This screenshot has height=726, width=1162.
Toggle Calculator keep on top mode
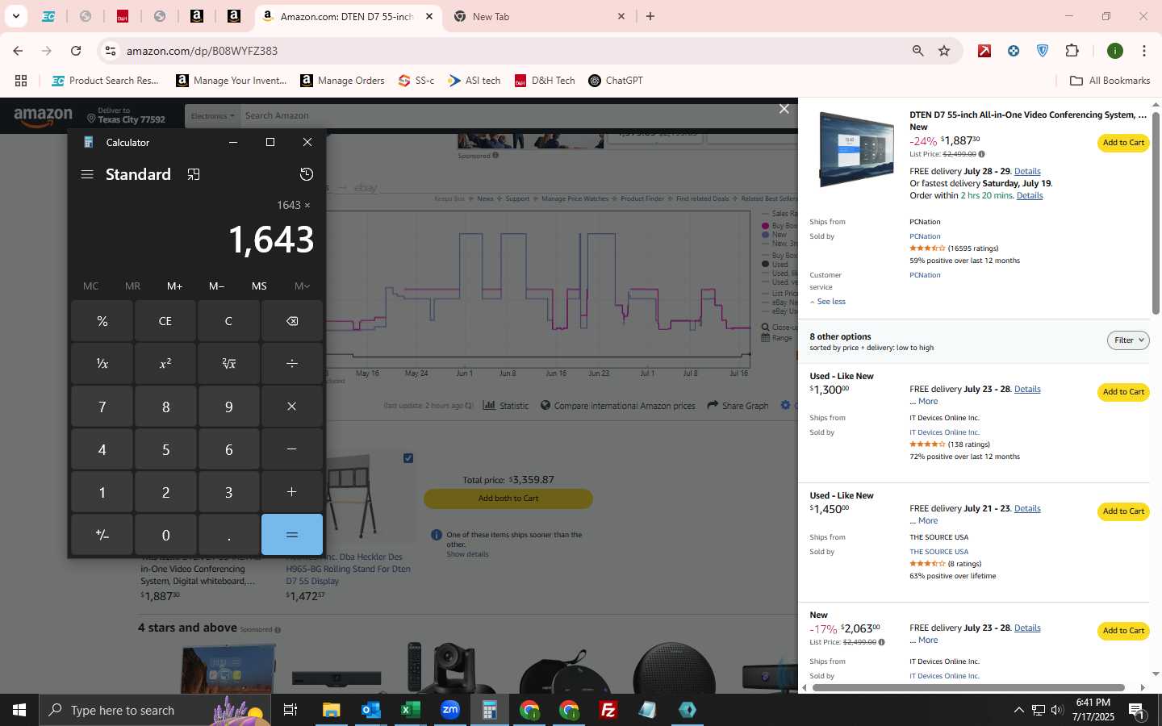(194, 174)
